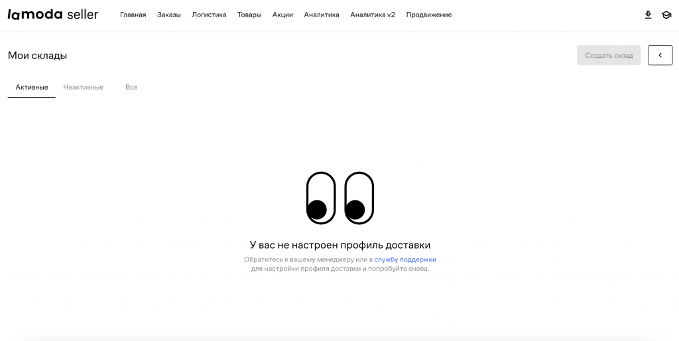Open the Главная menu item

pos(133,15)
